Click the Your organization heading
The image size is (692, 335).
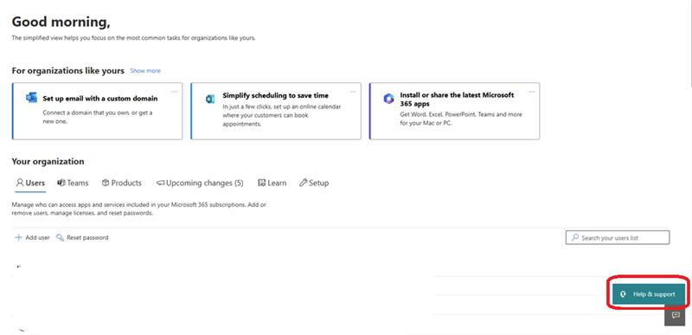pos(48,162)
